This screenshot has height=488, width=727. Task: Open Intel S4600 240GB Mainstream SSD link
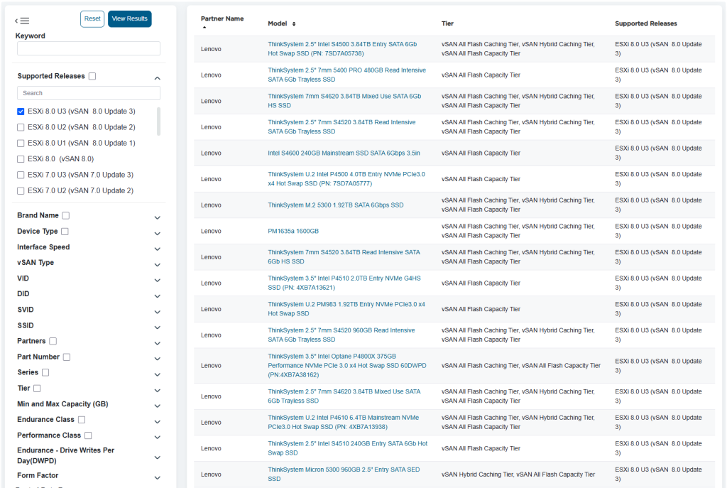click(344, 153)
